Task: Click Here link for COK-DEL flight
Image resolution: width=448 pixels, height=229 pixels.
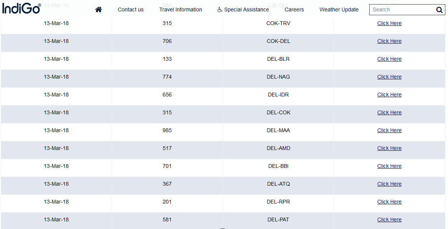Action: (389, 41)
